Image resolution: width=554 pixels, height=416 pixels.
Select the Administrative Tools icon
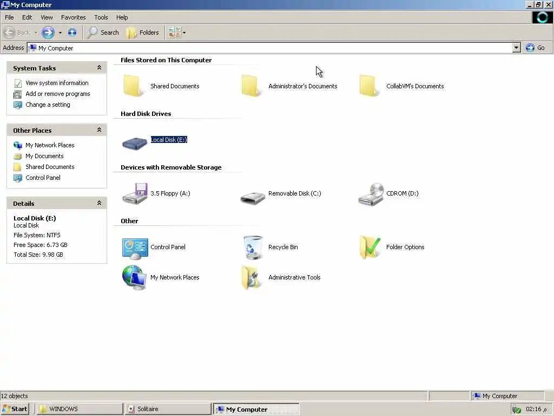[251, 278]
